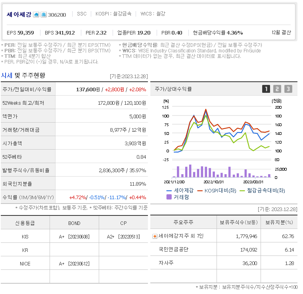The height and width of the screenshot is (294, 303).
Task: Click 보유주식수(보통) column header
Action: [x=239, y=222]
